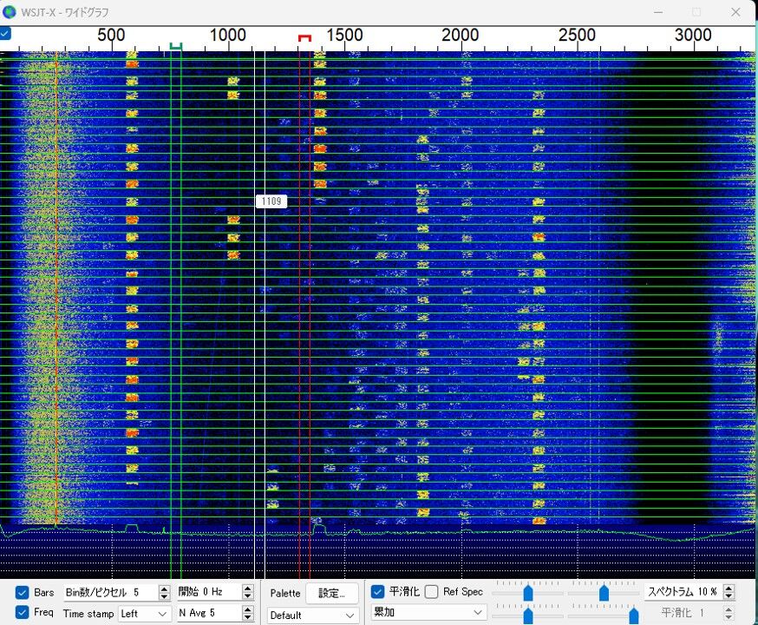Screen dimensions: 758x625
Task: Click the 1109 frequency tooltip on the waterfall
Action: 271,201
